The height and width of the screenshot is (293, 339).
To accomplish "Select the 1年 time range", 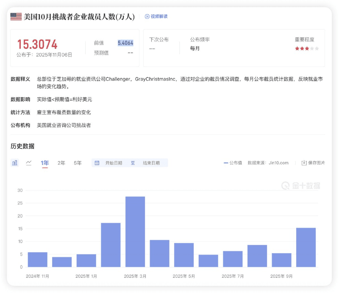I will click(45, 163).
